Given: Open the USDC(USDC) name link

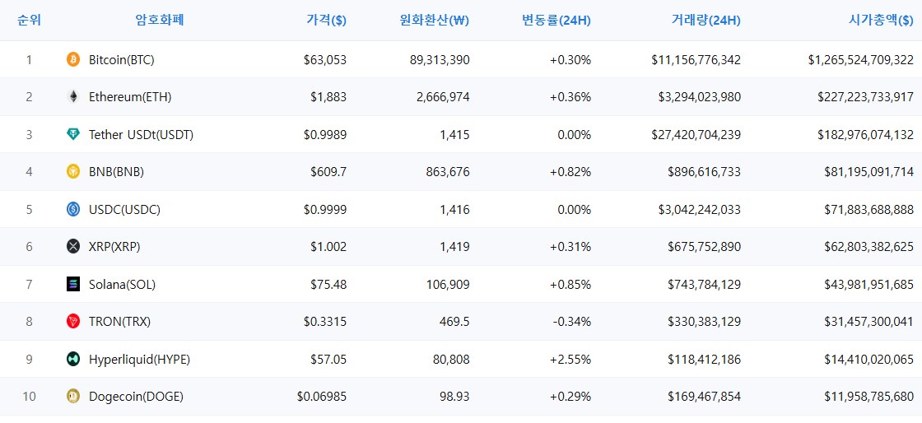Looking at the screenshot, I should 124,209.
